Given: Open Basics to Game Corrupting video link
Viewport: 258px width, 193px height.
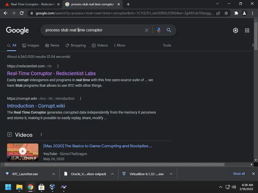Looking at the screenshot, I should [x=98, y=146].
